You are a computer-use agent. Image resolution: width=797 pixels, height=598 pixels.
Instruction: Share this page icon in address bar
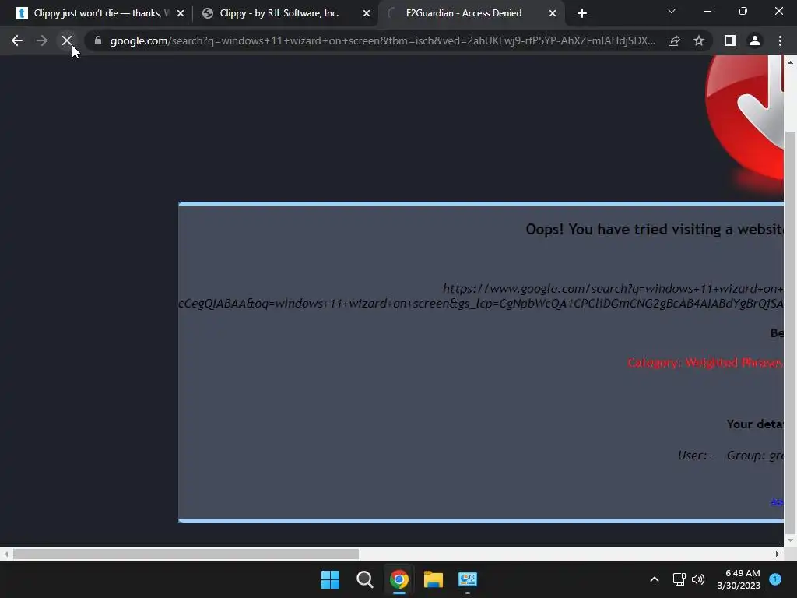674,40
